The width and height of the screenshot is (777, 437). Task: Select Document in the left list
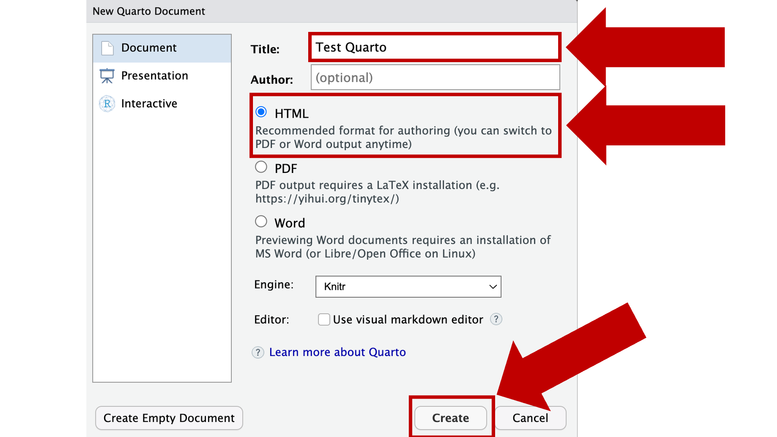(162, 48)
